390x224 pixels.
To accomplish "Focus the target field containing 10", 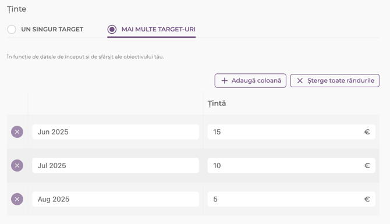I will pyautogui.click(x=291, y=166).
